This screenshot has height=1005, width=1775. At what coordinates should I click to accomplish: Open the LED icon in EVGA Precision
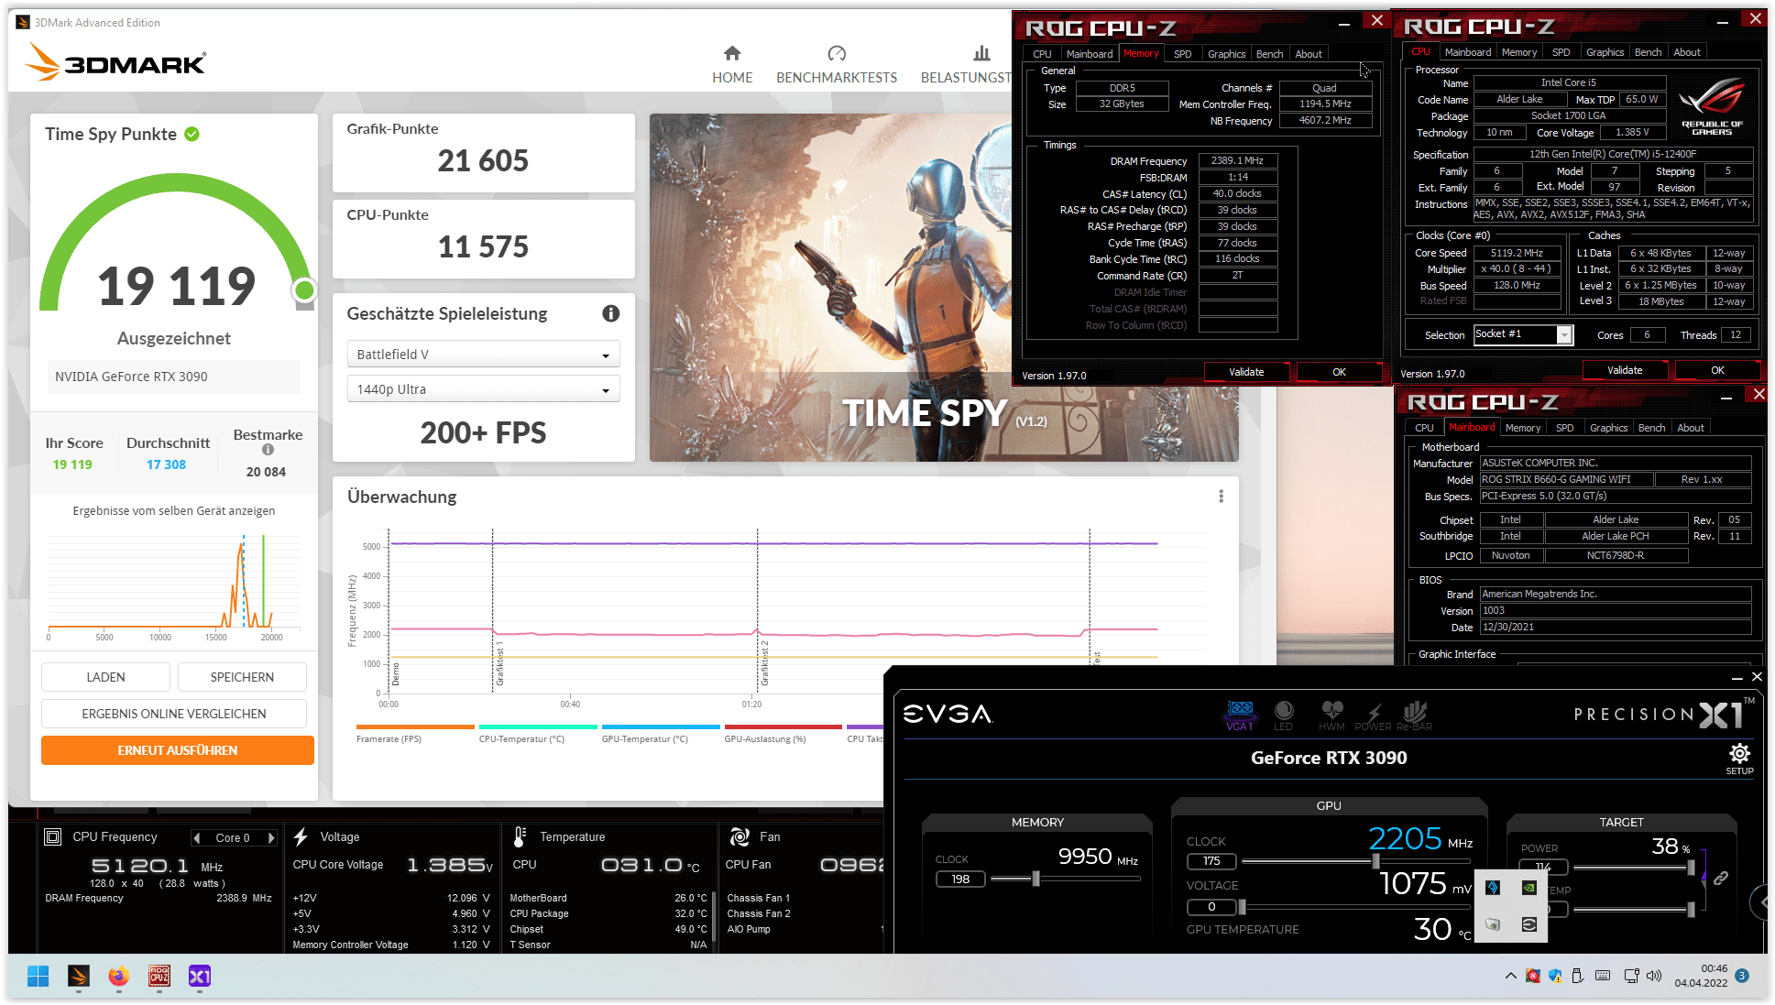(x=1284, y=715)
